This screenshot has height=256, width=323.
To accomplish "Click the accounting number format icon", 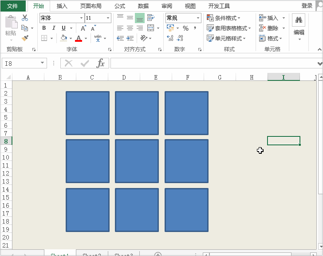I will [x=170, y=28].
